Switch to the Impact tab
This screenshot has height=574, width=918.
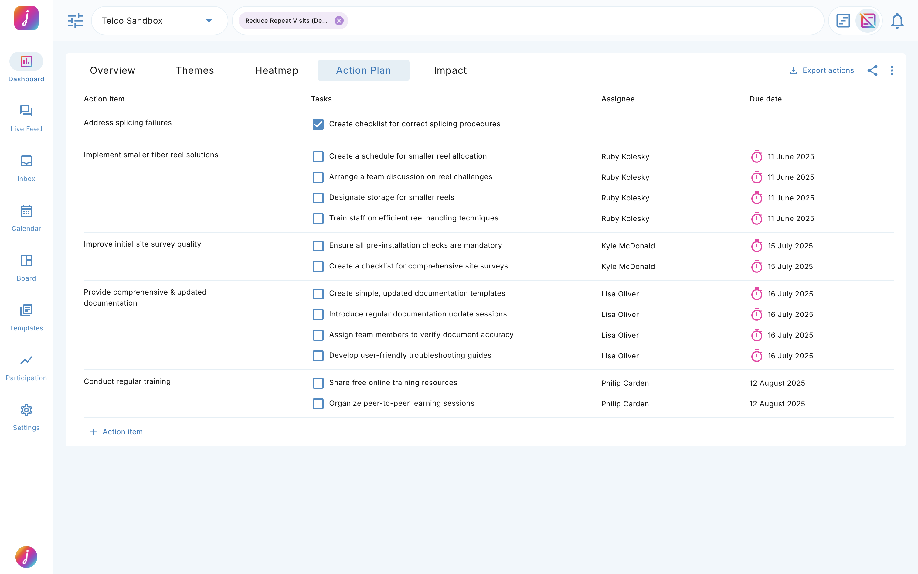tap(450, 70)
